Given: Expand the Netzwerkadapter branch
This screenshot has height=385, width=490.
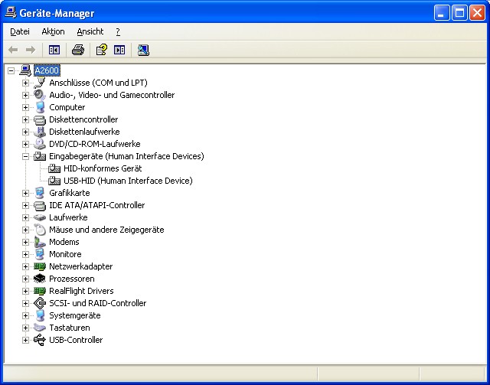Looking at the screenshot, I should pyautogui.click(x=25, y=266).
